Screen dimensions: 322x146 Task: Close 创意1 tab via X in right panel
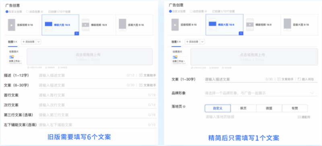180,42
